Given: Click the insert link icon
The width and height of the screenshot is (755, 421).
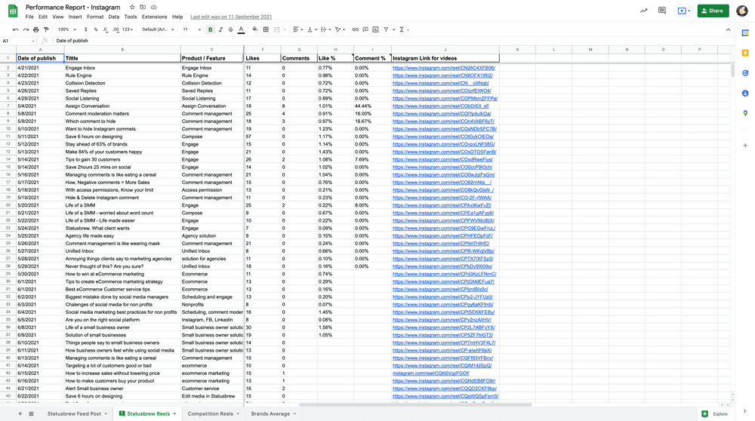Looking at the screenshot, I should click(x=355, y=29).
